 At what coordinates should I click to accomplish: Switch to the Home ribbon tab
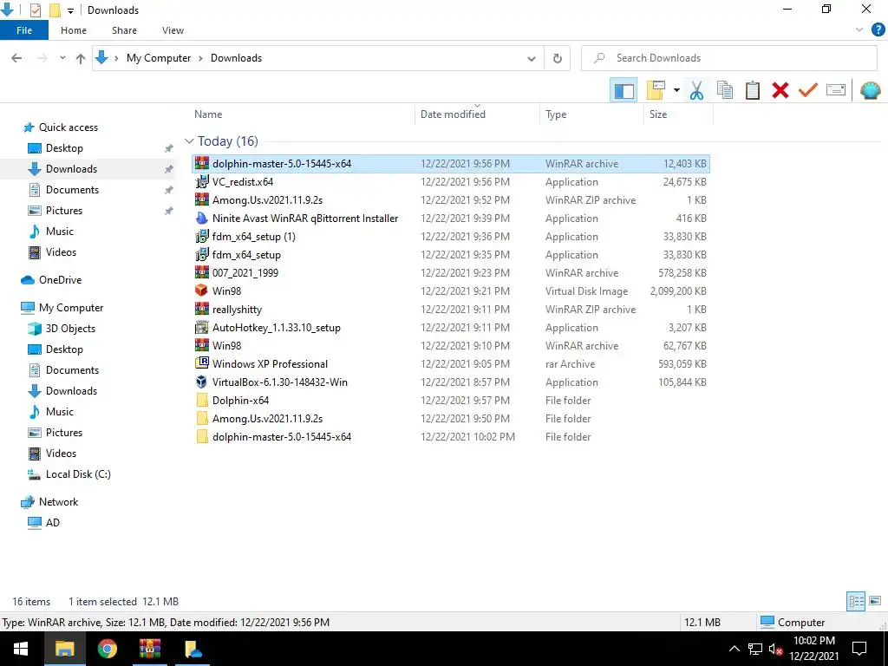click(x=74, y=30)
